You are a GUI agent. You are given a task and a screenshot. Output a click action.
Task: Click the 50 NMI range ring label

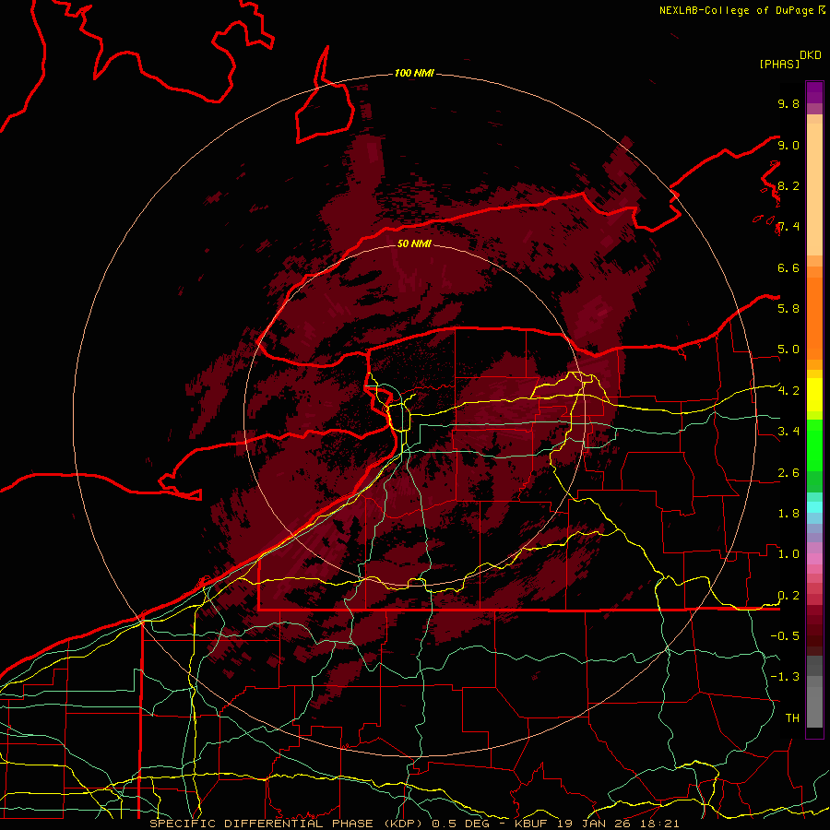(414, 243)
